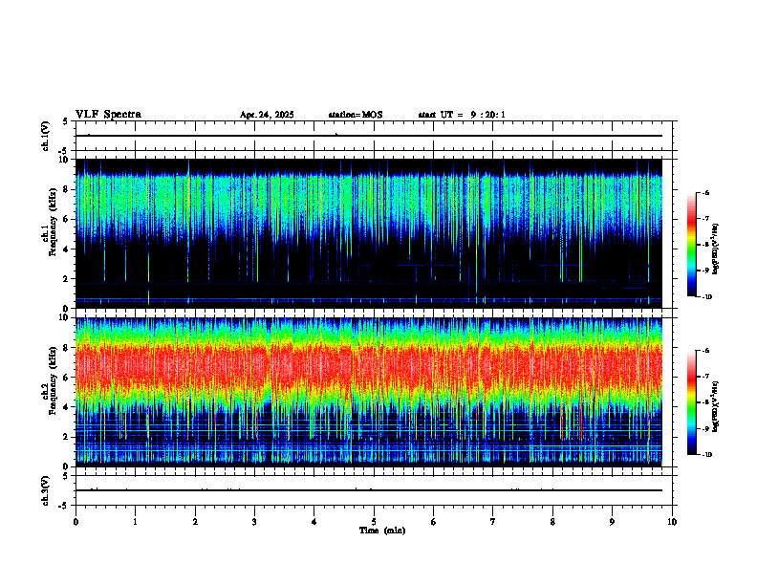Click the "2" tick on the time axis
The image size is (757, 585).
[195, 522]
